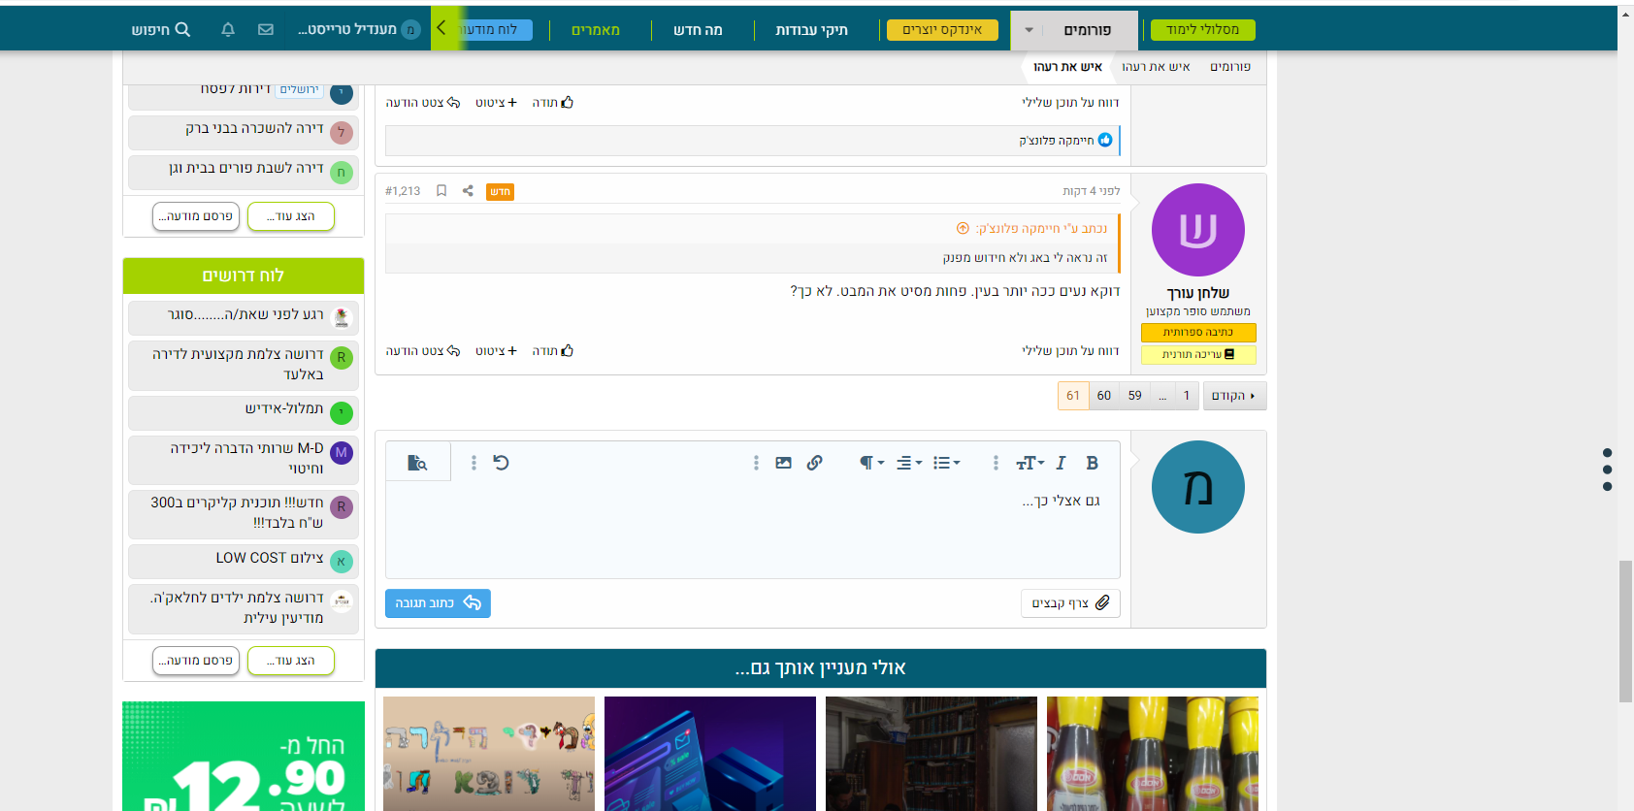Screen dimensions: 1634x811
Task: Open the list formatting dropdown
Action: (946, 463)
